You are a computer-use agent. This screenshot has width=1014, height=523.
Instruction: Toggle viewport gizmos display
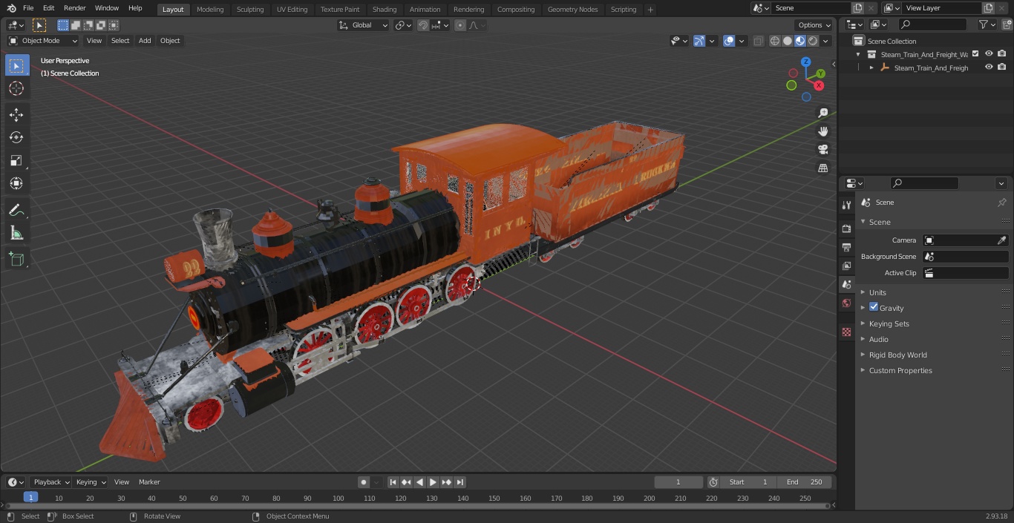[x=700, y=41]
